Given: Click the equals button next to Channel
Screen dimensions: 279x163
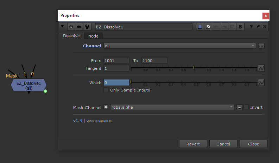Looking at the screenshot, I should [x=261, y=46].
